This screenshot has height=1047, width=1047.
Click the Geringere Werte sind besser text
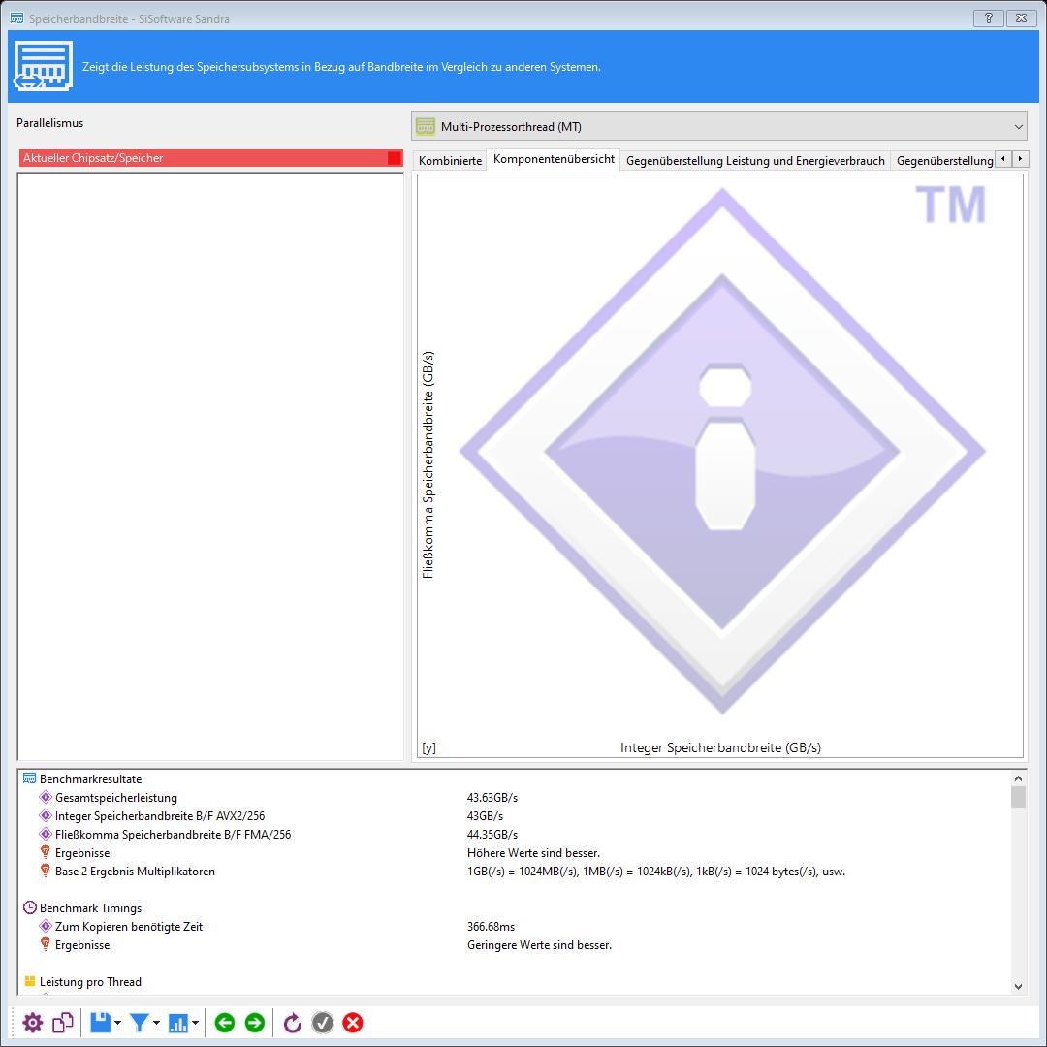click(539, 945)
